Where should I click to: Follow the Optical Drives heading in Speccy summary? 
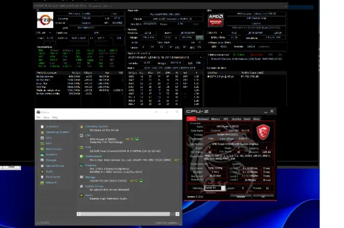tap(94, 186)
